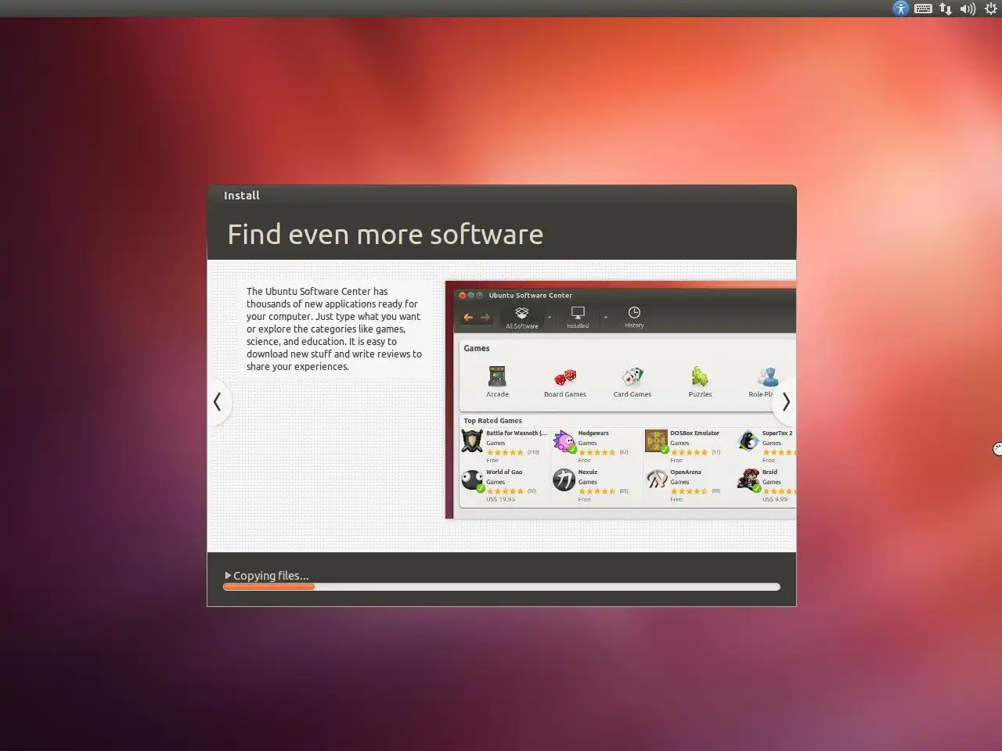Click the Installed monitor icon
The width and height of the screenshot is (1002, 751).
pyautogui.click(x=578, y=313)
